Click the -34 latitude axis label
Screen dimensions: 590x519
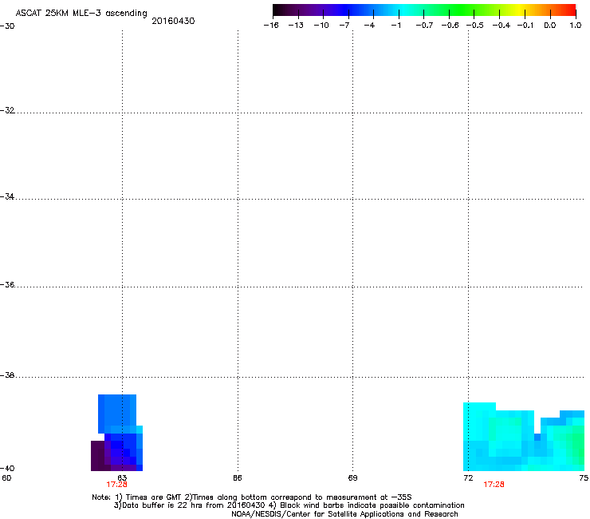pos(7,196)
